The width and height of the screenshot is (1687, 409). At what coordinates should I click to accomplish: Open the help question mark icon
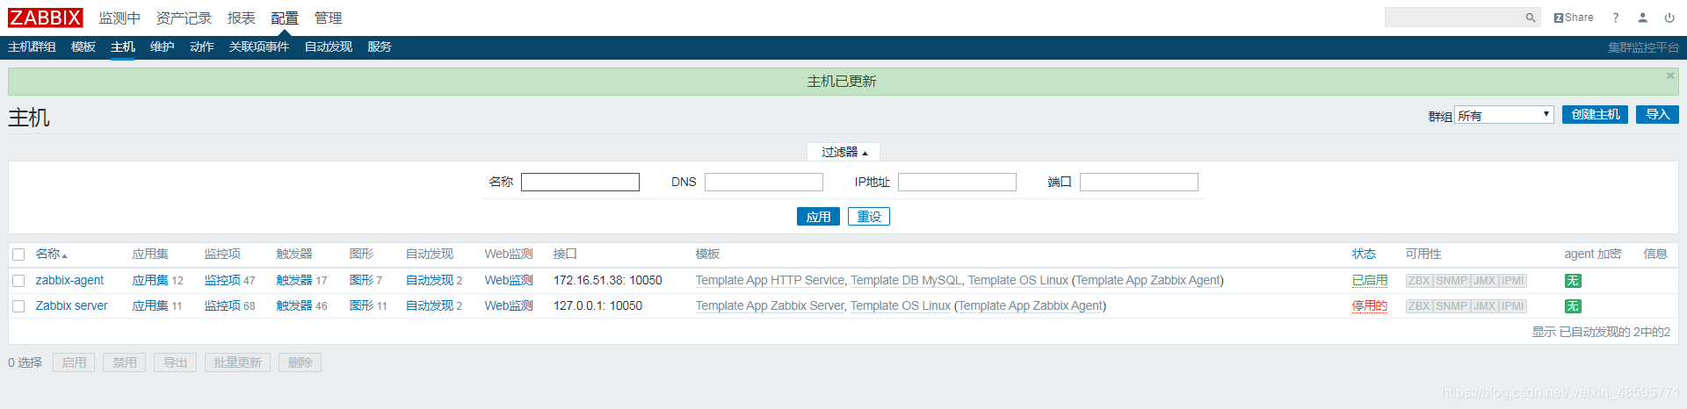pos(1615,18)
